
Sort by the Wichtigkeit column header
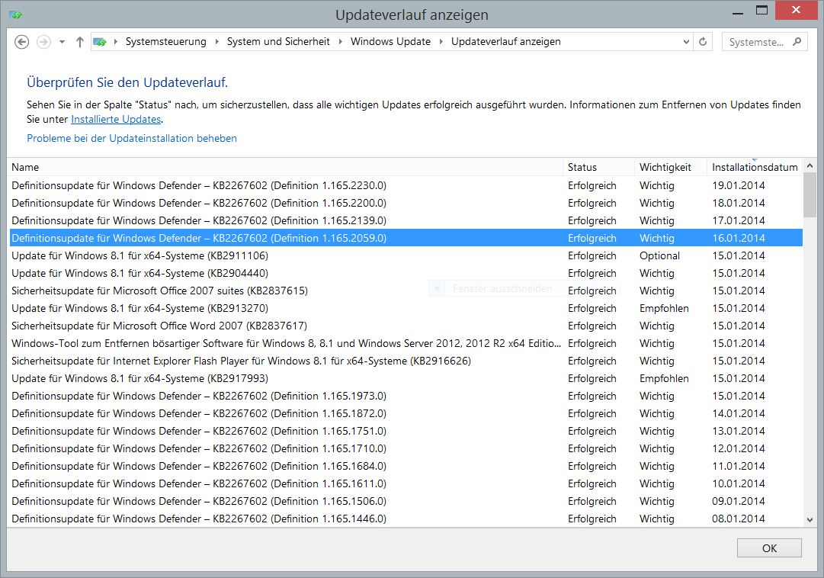click(x=671, y=167)
